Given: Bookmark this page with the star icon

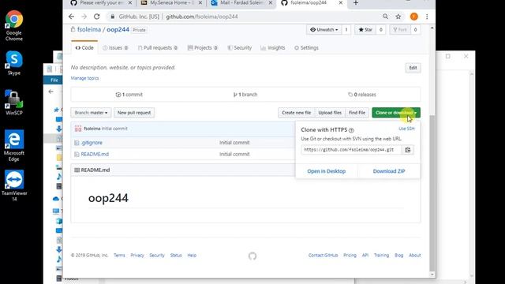Looking at the screenshot, I should pos(398,17).
